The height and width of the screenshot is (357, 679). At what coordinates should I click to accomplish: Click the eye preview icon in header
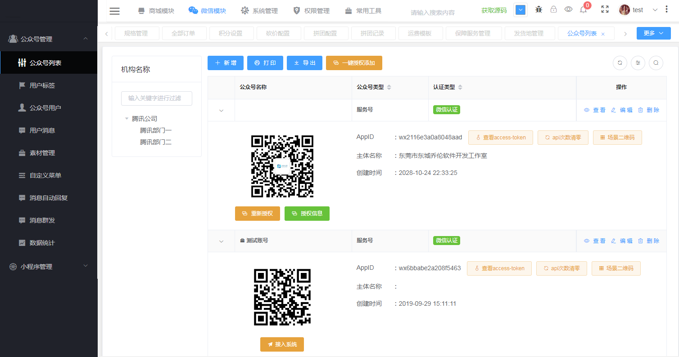568,9
